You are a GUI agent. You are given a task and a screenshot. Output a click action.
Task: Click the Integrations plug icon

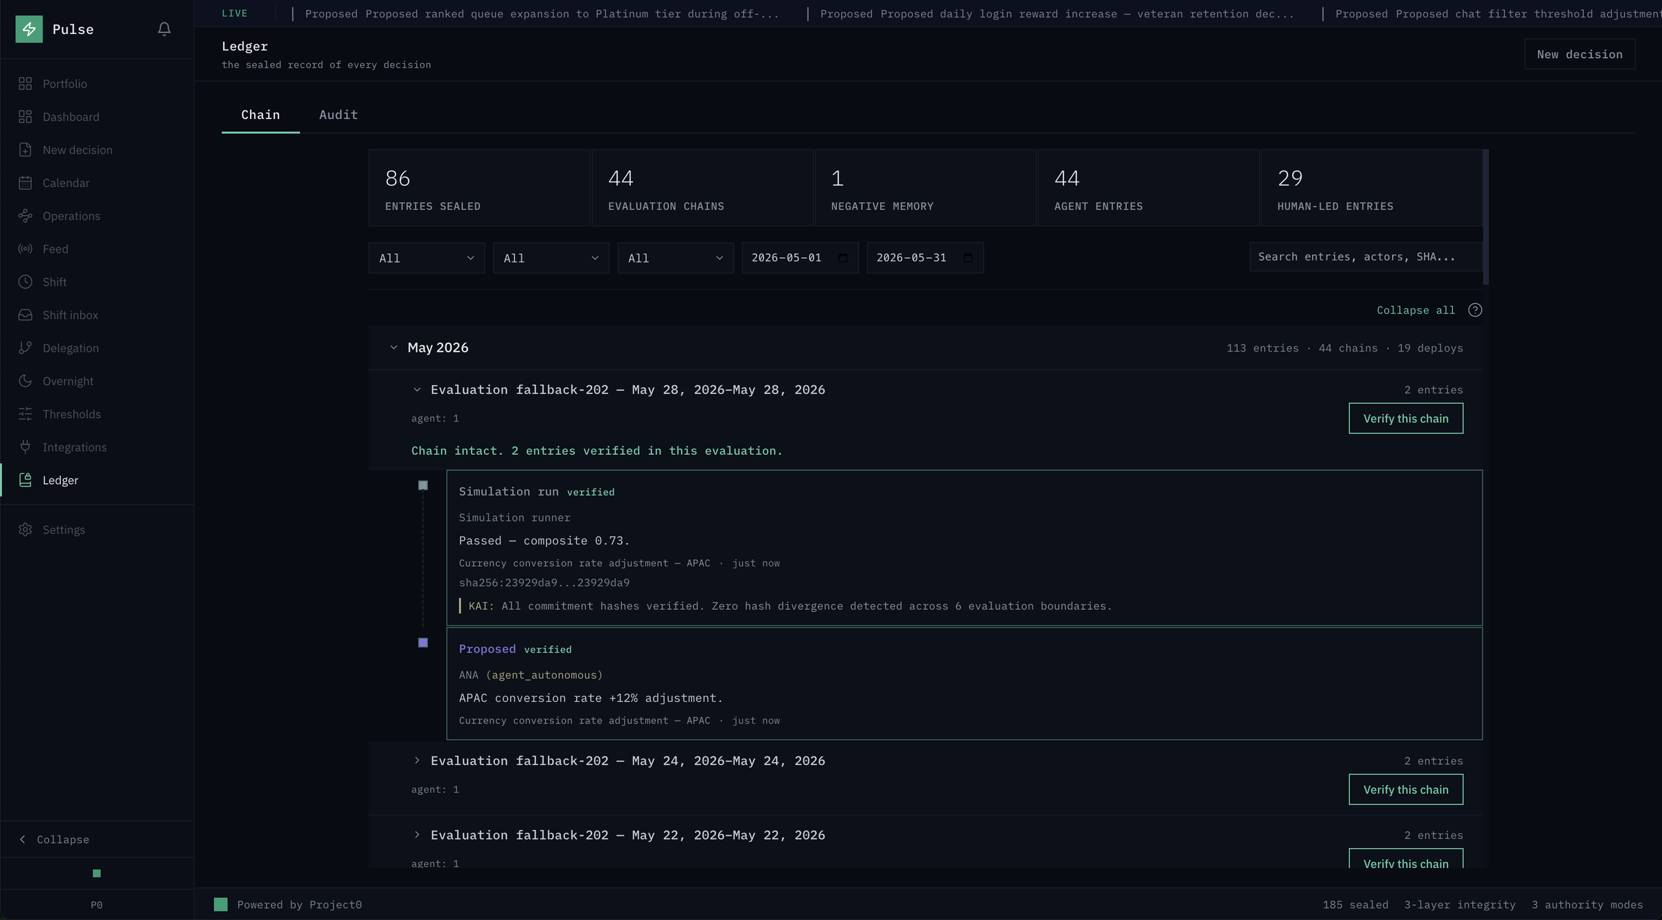[x=26, y=447]
